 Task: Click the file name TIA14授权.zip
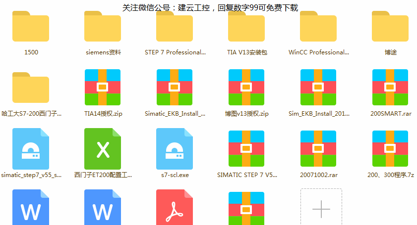click(x=103, y=114)
